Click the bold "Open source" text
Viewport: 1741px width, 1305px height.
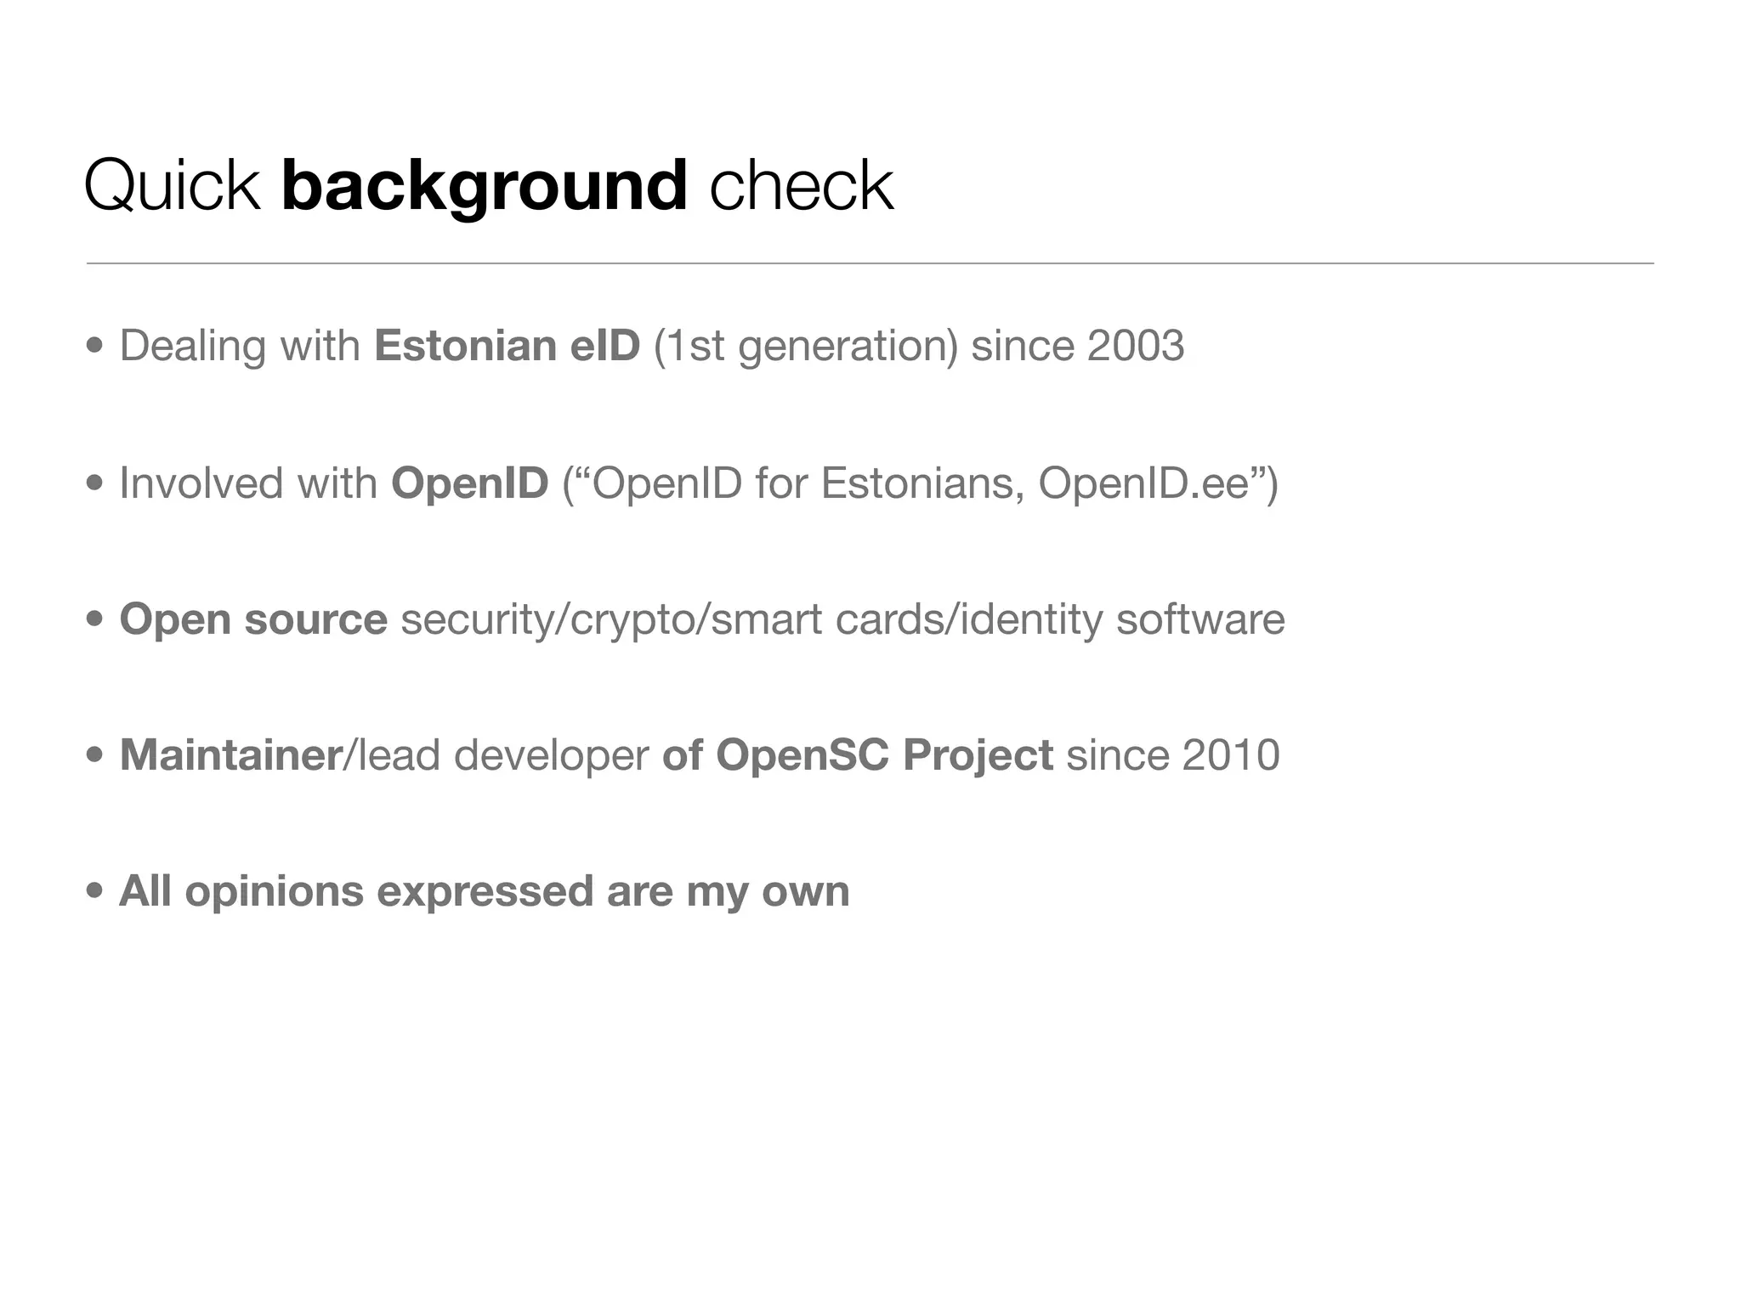[x=253, y=619]
